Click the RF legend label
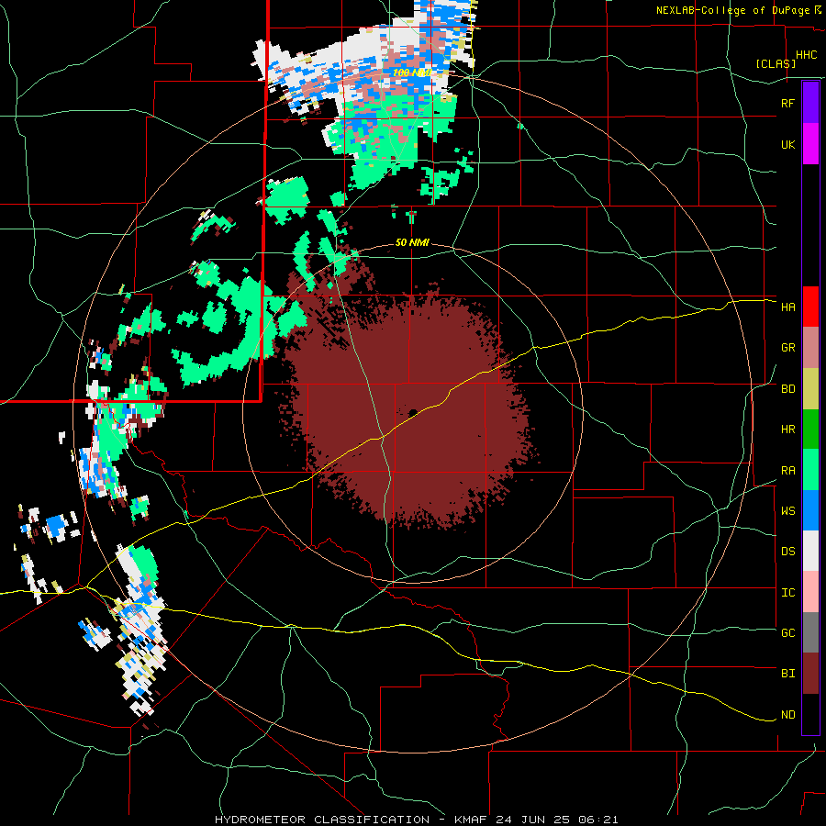Viewport: 826px width, 826px height. 787,103
